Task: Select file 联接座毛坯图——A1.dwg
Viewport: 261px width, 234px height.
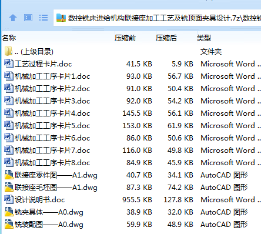Action: pyautogui.click(x=56, y=188)
